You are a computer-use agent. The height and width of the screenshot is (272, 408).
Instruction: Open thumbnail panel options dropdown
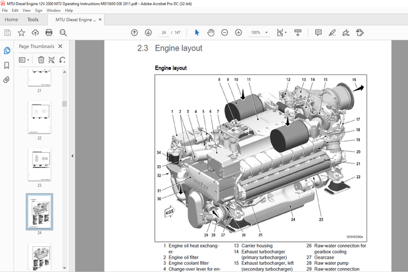pos(24,60)
